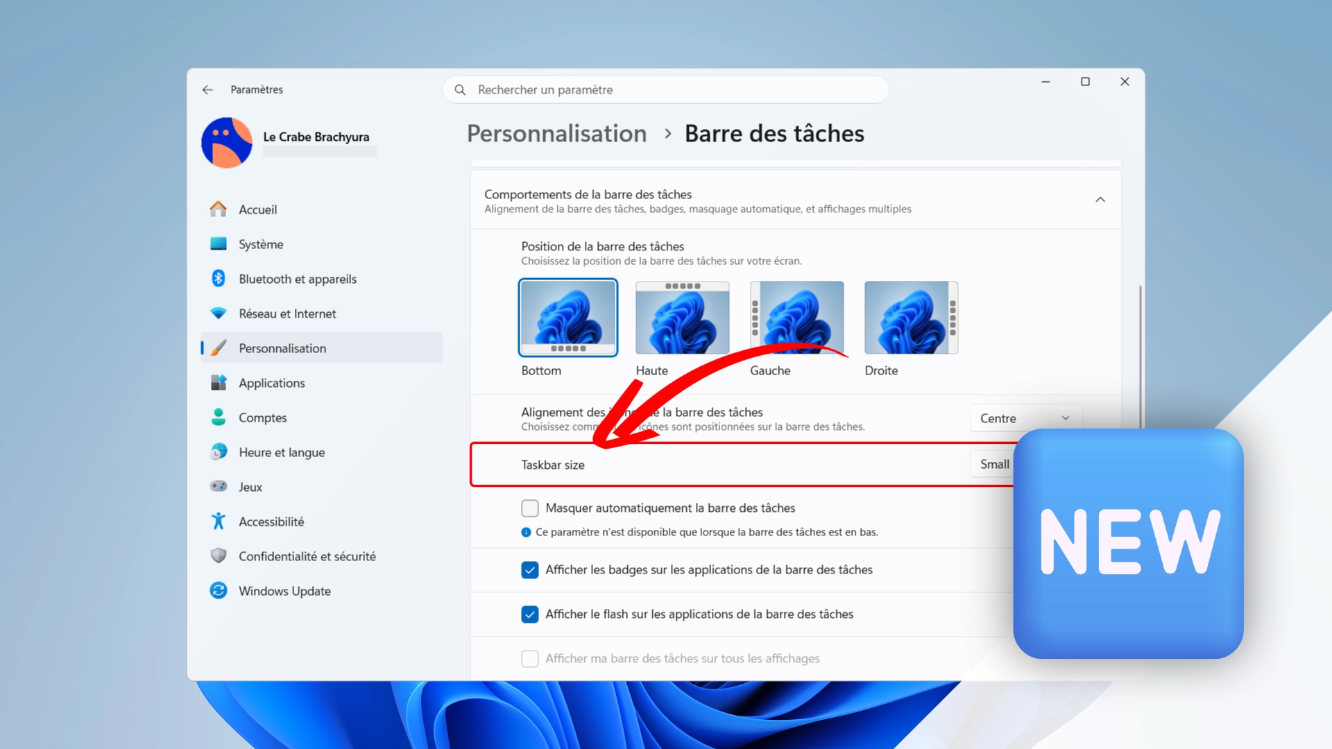1332x749 pixels.
Task: Go to Bluetooth et appareils
Action: pos(322,278)
